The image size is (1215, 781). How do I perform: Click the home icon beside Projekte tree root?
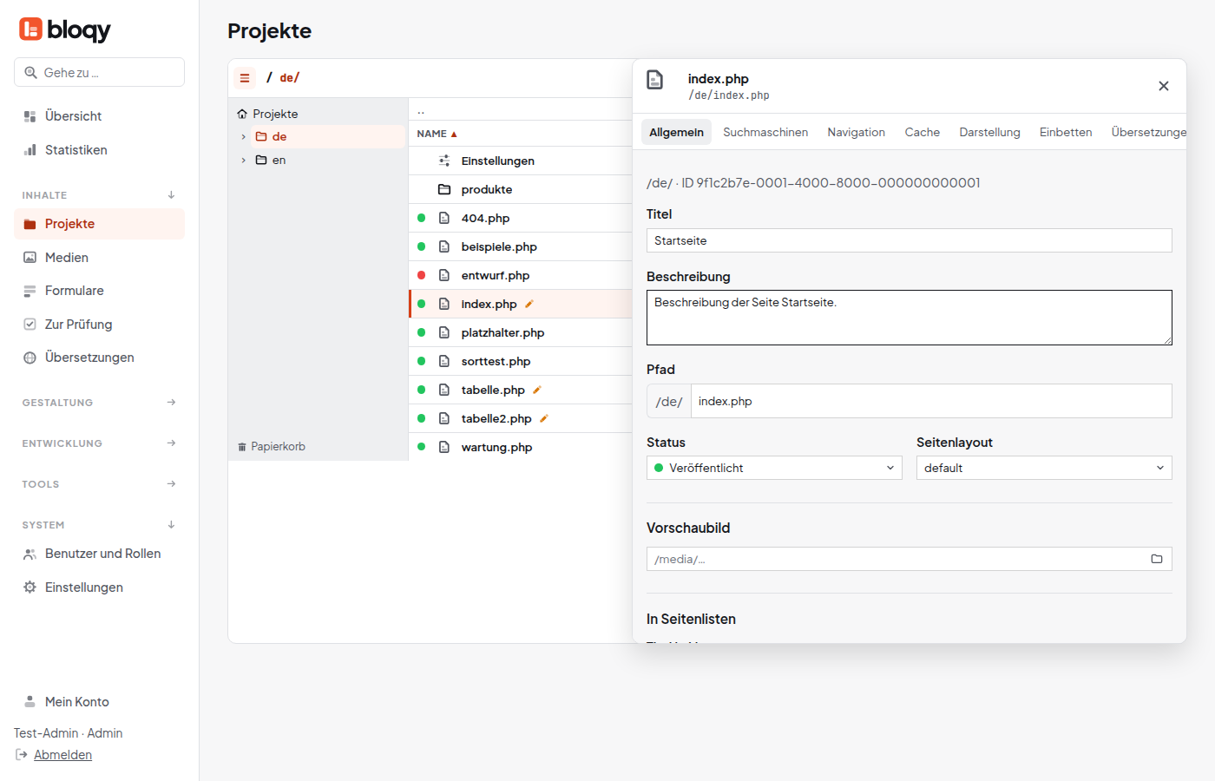(242, 114)
